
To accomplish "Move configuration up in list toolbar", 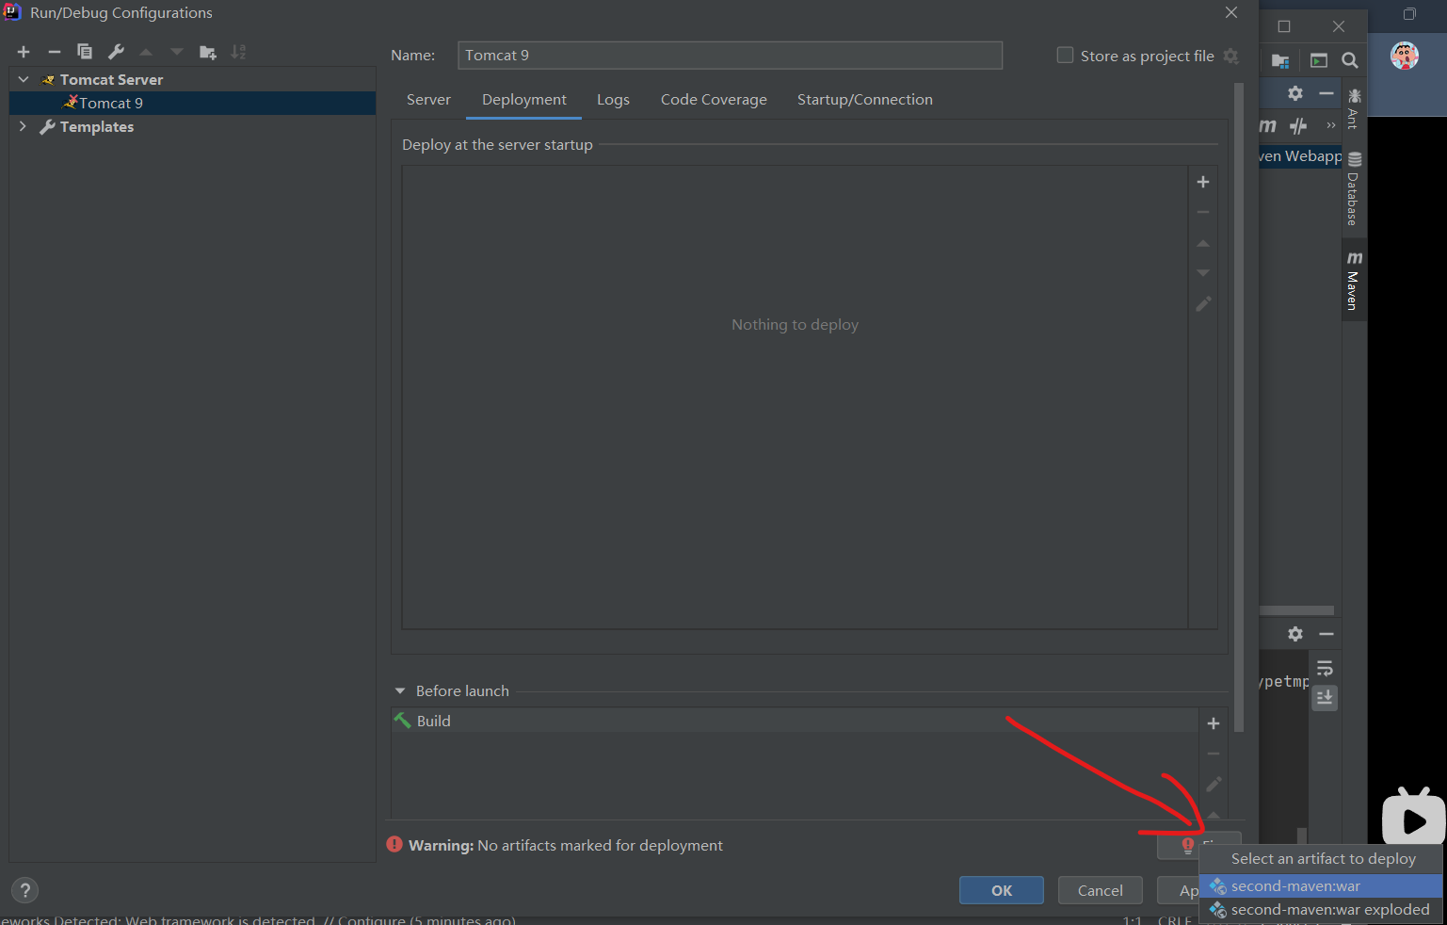I will coord(146,52).
